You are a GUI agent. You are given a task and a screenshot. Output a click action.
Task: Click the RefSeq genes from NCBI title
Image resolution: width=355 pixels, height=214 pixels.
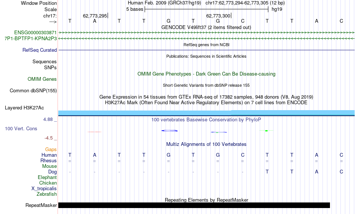click(x=206, y=45)
